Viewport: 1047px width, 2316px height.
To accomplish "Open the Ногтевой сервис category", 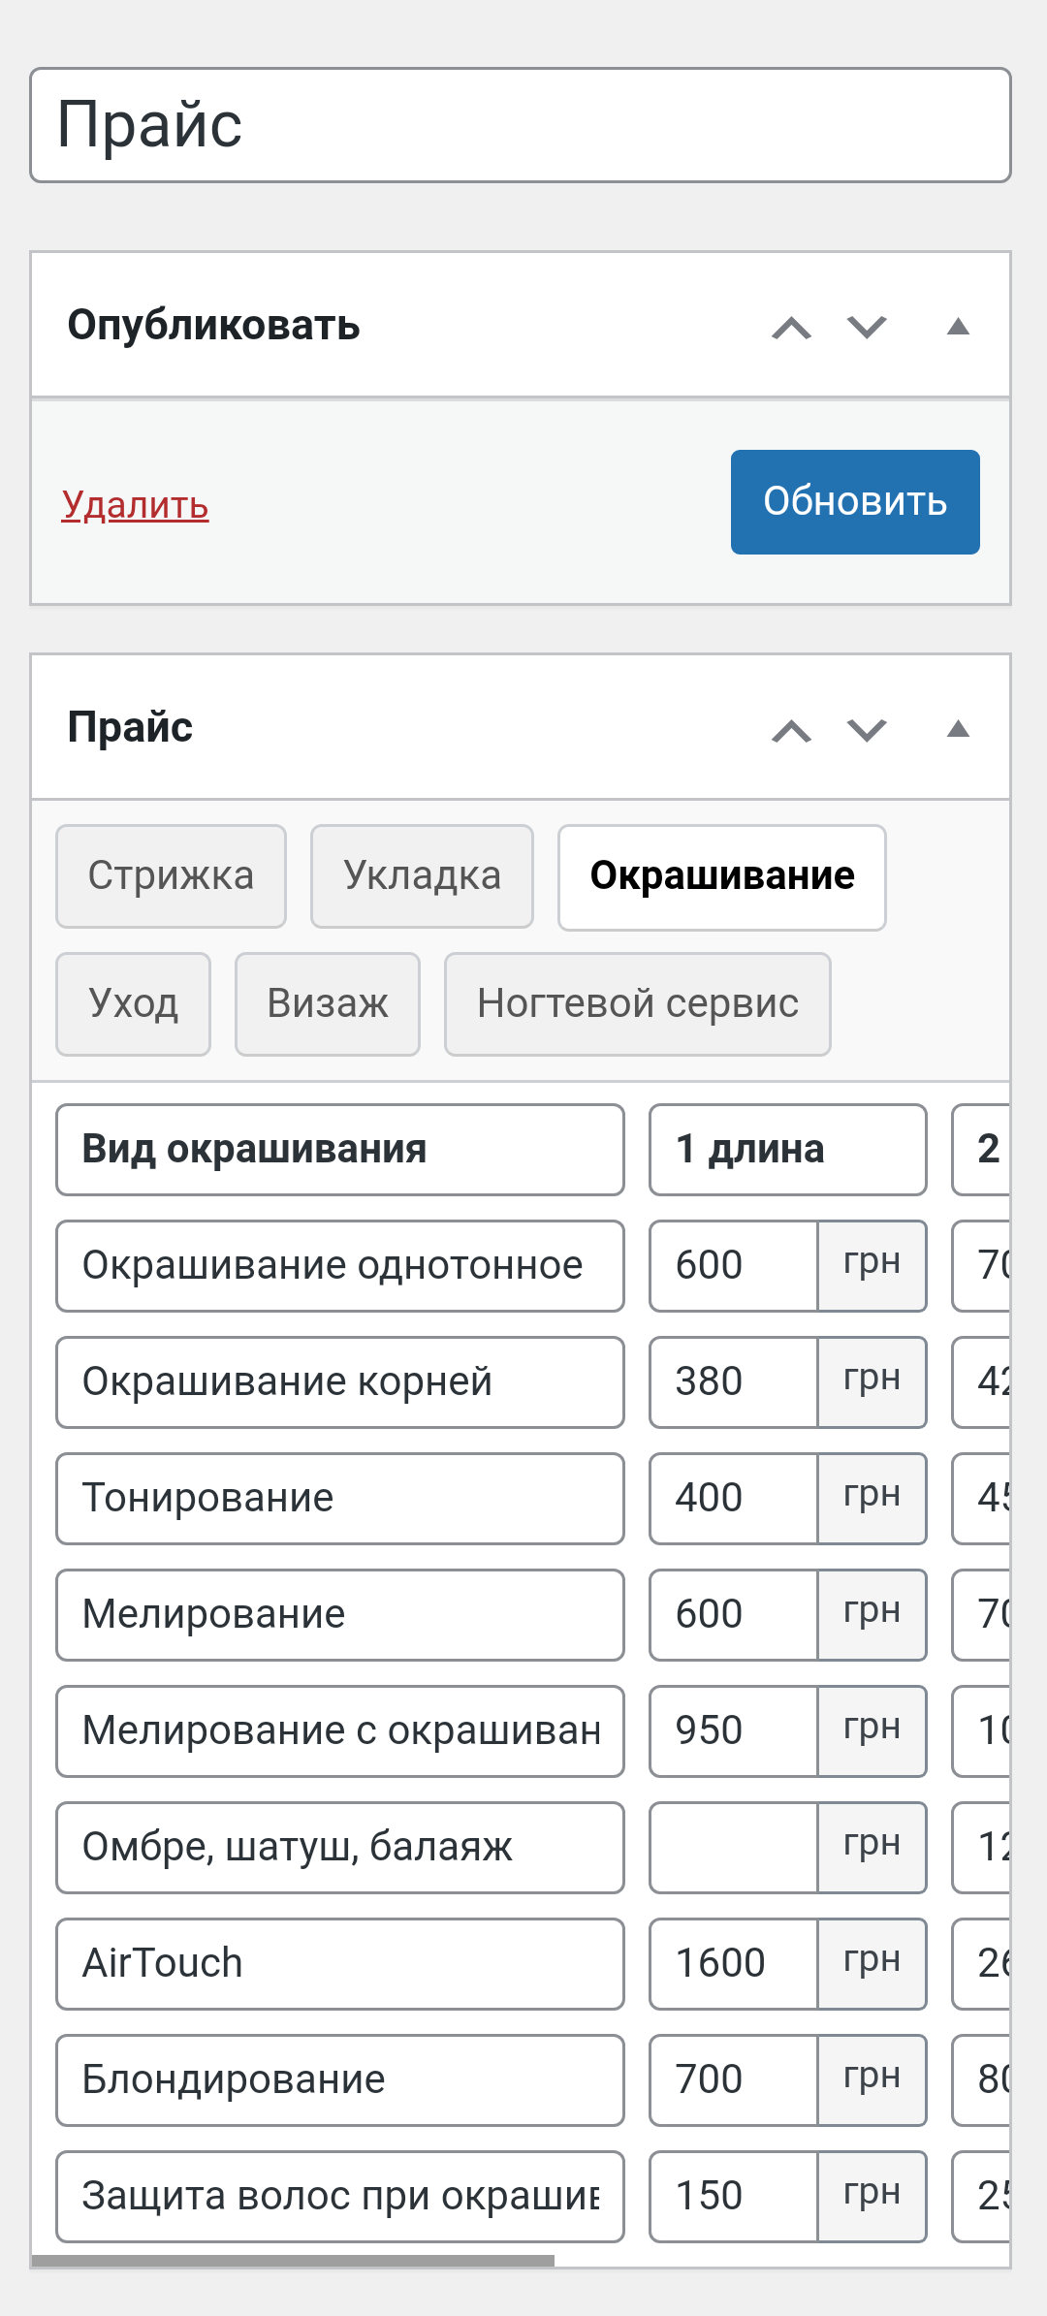I will pyautogui.click(x=637, y=1004).
